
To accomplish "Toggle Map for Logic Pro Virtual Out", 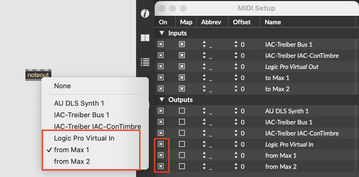I will point(182,67).
